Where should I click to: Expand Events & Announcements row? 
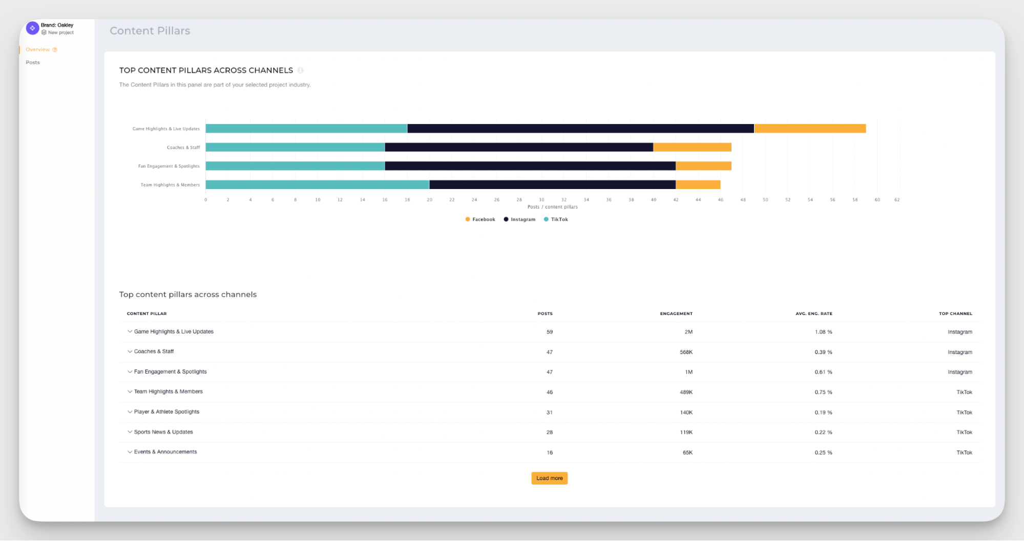coord(130,452)
